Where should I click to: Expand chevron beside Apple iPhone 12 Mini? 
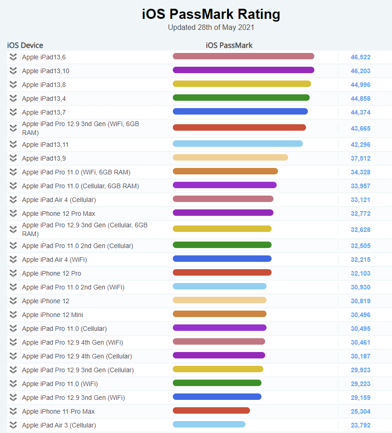click(13, 315)
